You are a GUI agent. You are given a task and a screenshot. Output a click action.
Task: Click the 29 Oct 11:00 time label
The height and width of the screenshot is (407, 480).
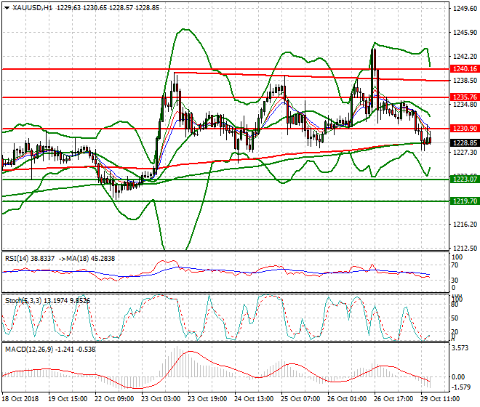click(440, 399)
